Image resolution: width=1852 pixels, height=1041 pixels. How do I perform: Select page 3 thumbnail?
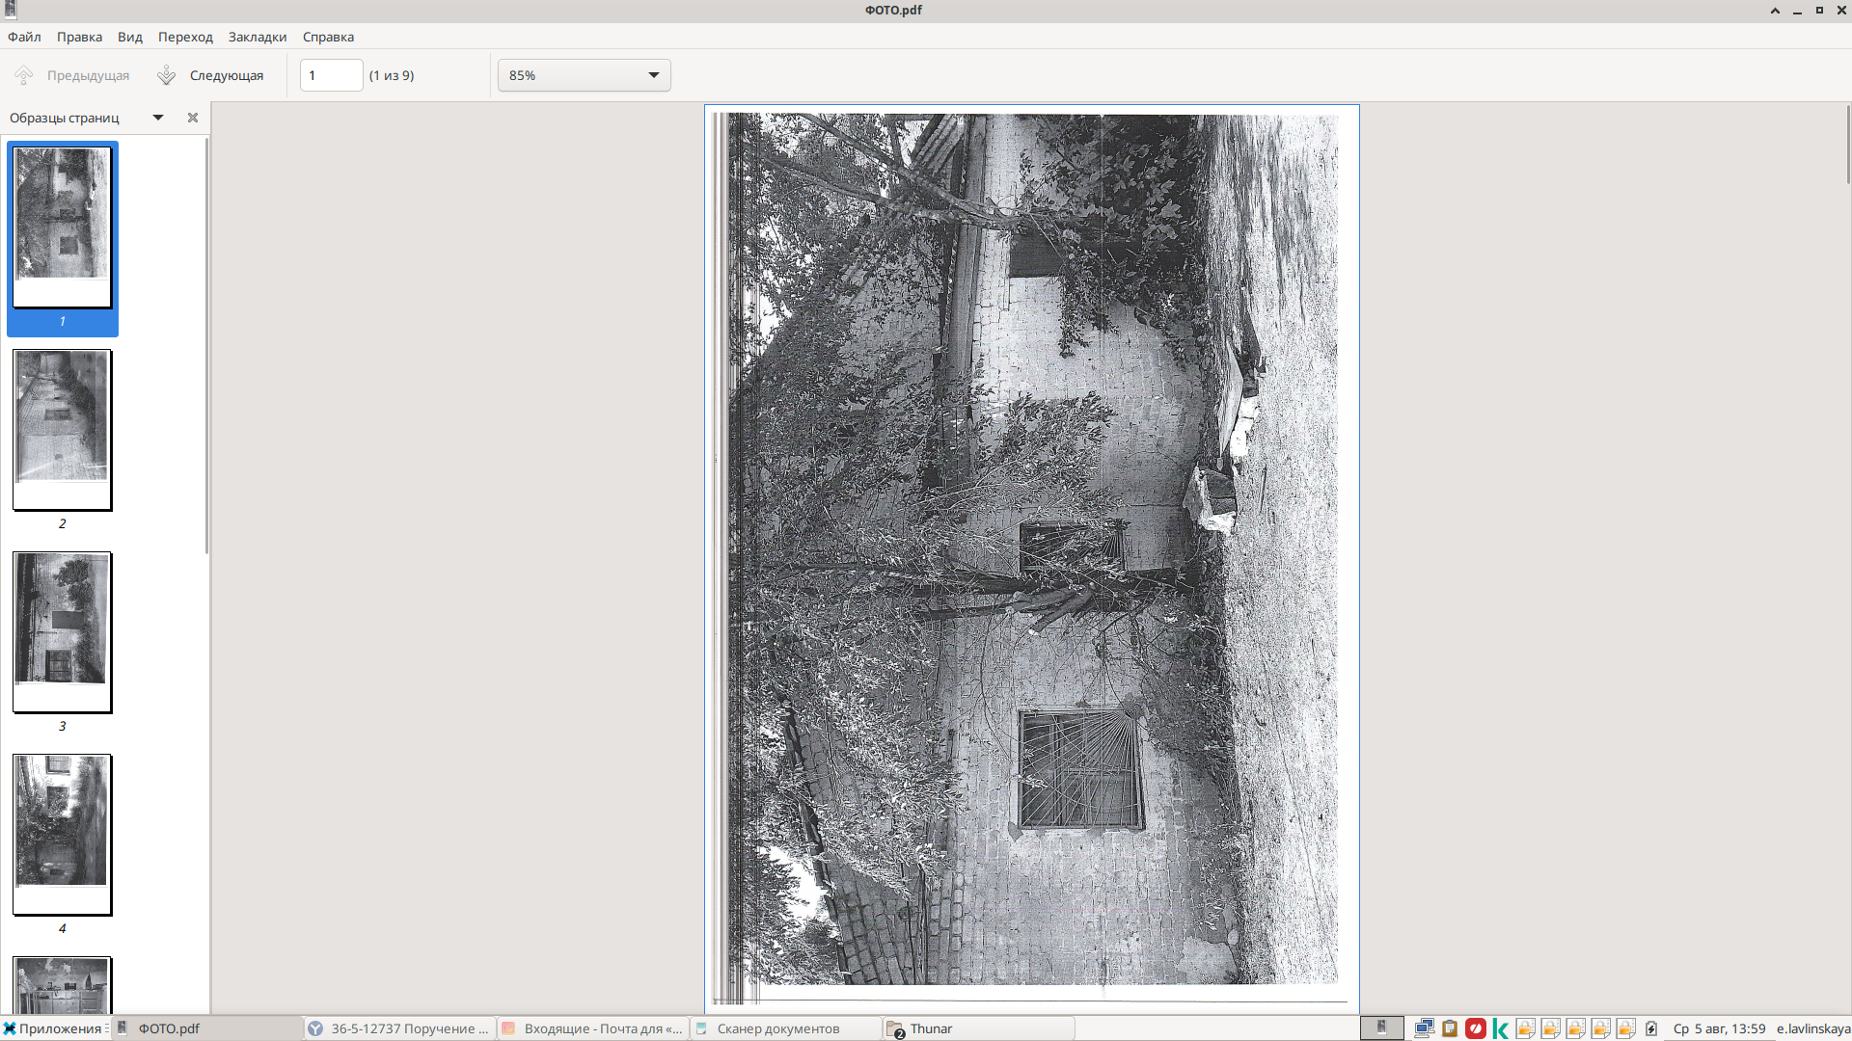[63, 632]
